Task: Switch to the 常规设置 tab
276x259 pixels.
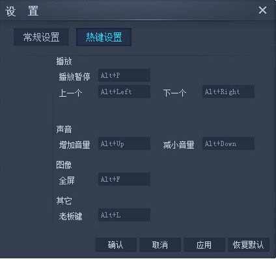Action: click(x=41, y=37)
